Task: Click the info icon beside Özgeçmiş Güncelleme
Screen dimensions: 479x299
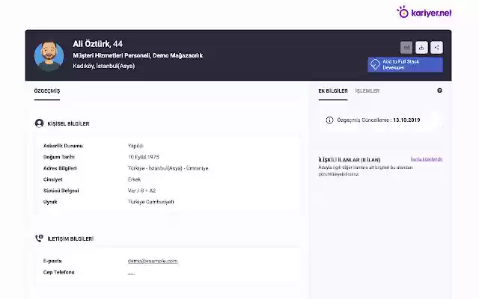Action: click(x=329, y=120)
